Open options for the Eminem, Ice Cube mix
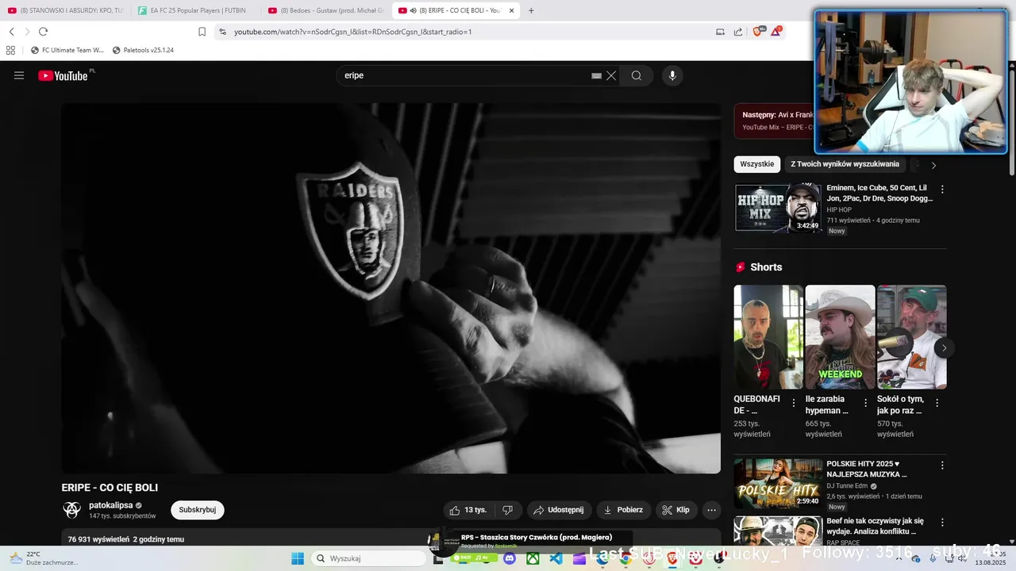The image size is (1016, 571). click(x=942, y=190)
